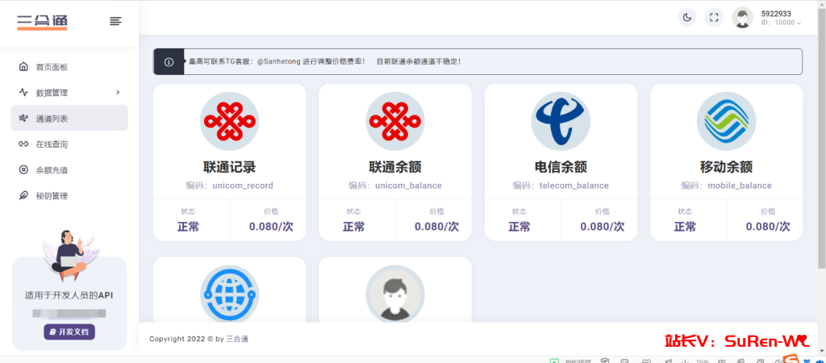This screenshot has height=363, width=826.
Task: Switch to dark mode with the moon icon
Action: tap(687, 18)
